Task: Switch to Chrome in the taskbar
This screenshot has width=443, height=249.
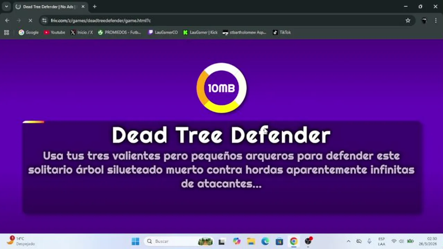Action: point(294,241)
